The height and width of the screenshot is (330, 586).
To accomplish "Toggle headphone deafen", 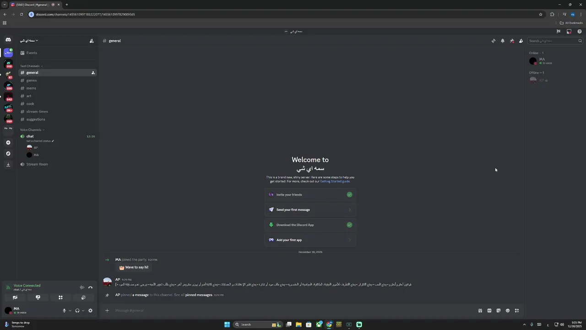I will pos(77,310).
